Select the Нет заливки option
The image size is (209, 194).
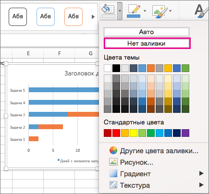[147, 43]
